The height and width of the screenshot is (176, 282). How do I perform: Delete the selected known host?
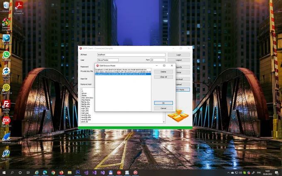pos(163,72)
